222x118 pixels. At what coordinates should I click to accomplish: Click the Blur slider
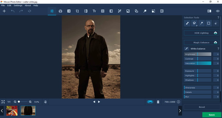coord(198,97)
